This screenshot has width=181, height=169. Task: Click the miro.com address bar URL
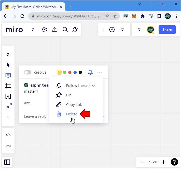[x=68, y=16]
